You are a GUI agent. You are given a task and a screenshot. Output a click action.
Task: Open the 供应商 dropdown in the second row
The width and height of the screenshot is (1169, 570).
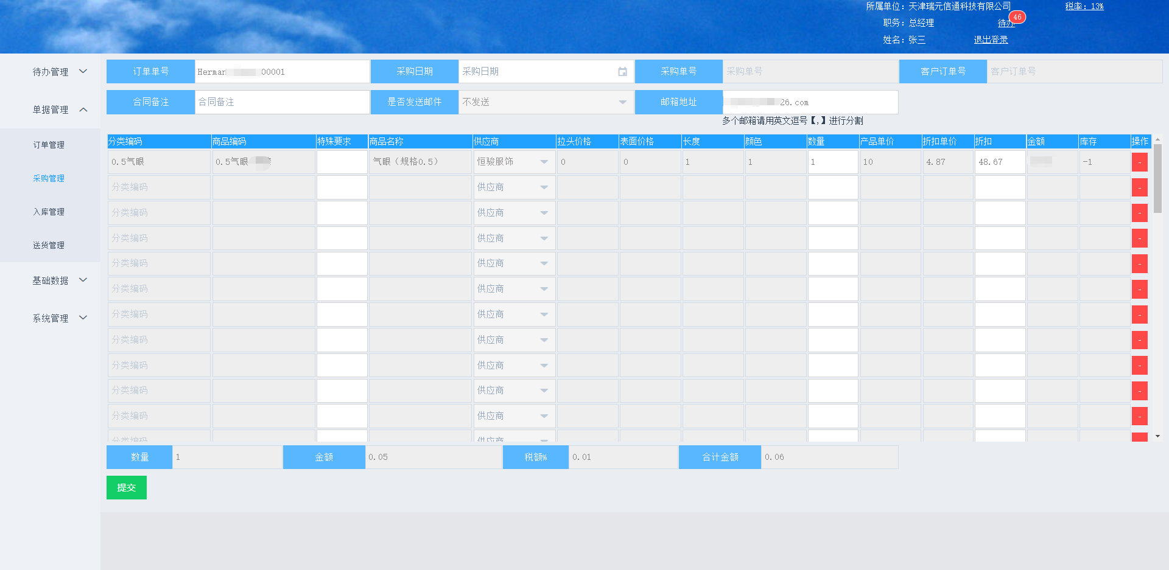[513, 187]
